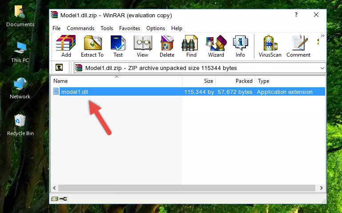Sort by Type column header
Screen dimensions: 342x213
tap(290, 81)
